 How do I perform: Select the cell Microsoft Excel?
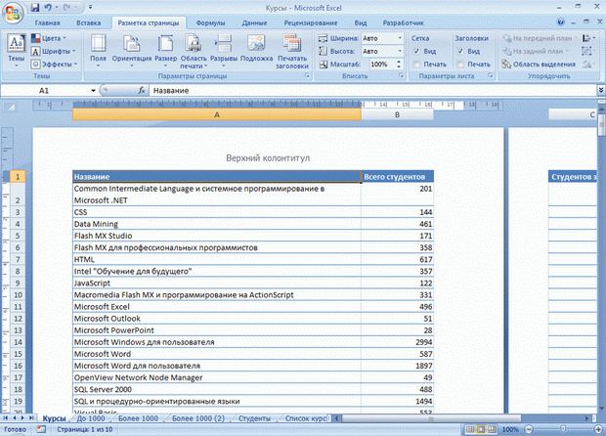[216, 307]
